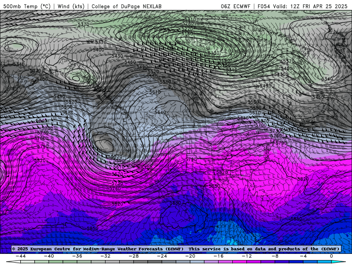Click the 5880 contour label

[x=175, y=203]
